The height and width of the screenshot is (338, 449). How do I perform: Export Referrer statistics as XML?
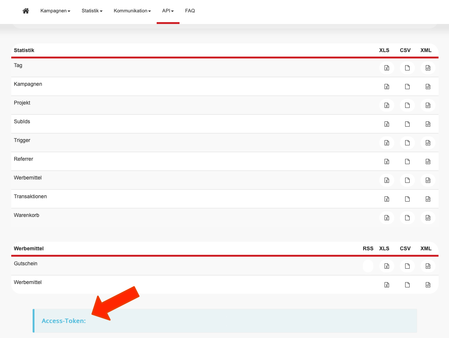pos(428,162)
